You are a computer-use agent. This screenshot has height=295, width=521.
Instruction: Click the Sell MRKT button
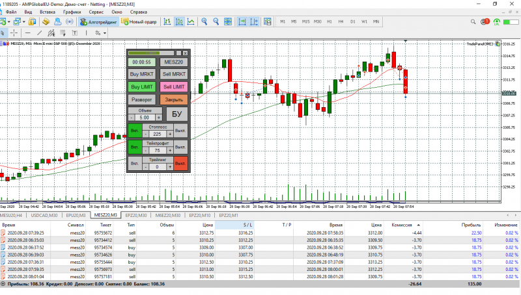[x=174, y=74]
